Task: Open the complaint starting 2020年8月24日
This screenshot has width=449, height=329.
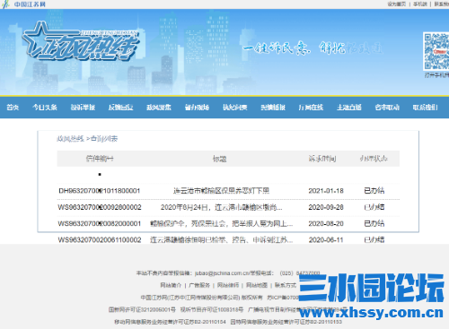Action: click(221, 207)
